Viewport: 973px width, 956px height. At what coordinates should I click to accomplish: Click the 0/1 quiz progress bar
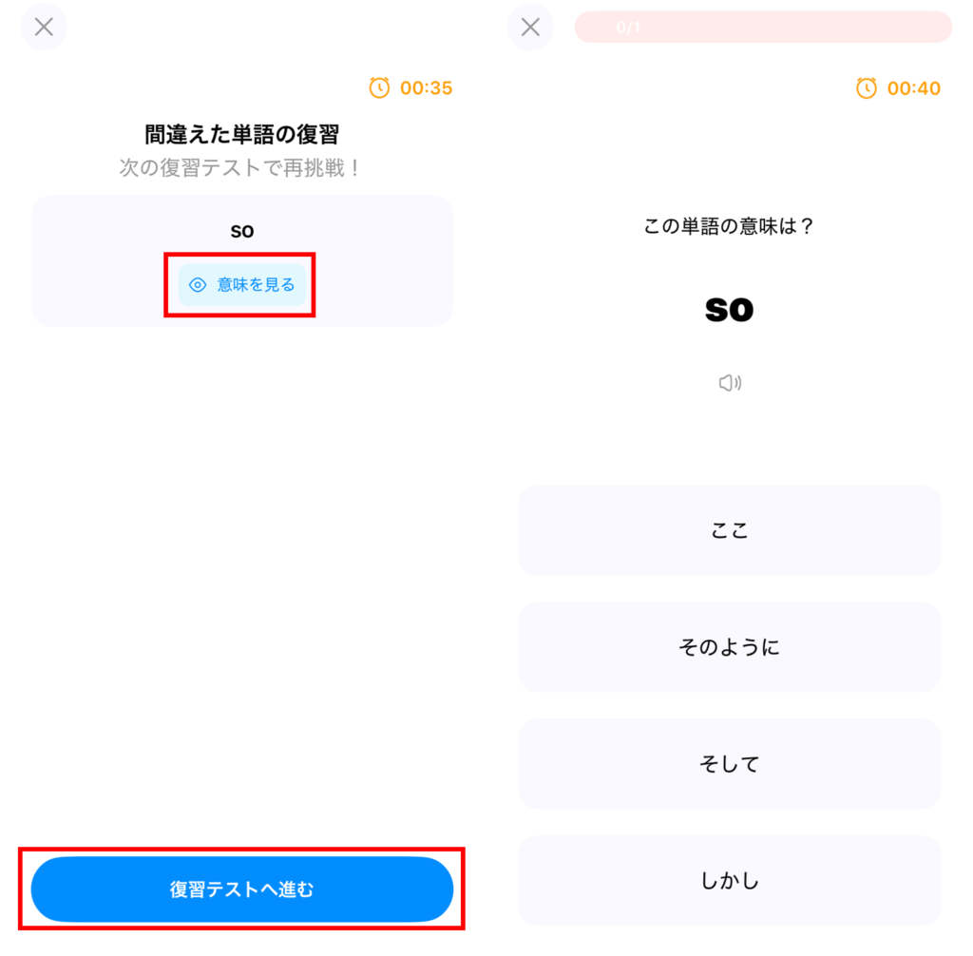click(x=762, y=28)
